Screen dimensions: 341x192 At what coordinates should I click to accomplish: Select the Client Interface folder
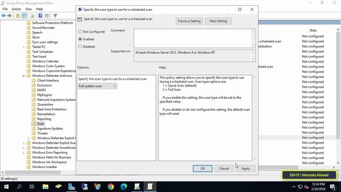pos(48,81)
